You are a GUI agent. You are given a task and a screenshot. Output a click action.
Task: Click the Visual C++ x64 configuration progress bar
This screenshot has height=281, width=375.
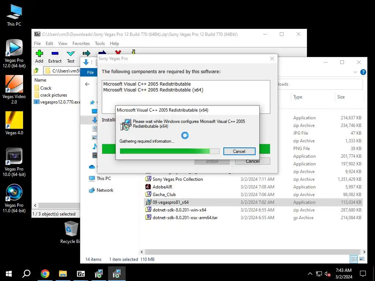point(170,151)
